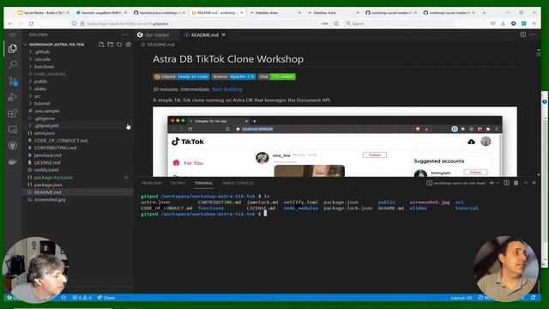Image resolution: width=549 pixels, height=309 pixels.
Task: Open the Run and Debug view
Action: [x=13, y=97]
